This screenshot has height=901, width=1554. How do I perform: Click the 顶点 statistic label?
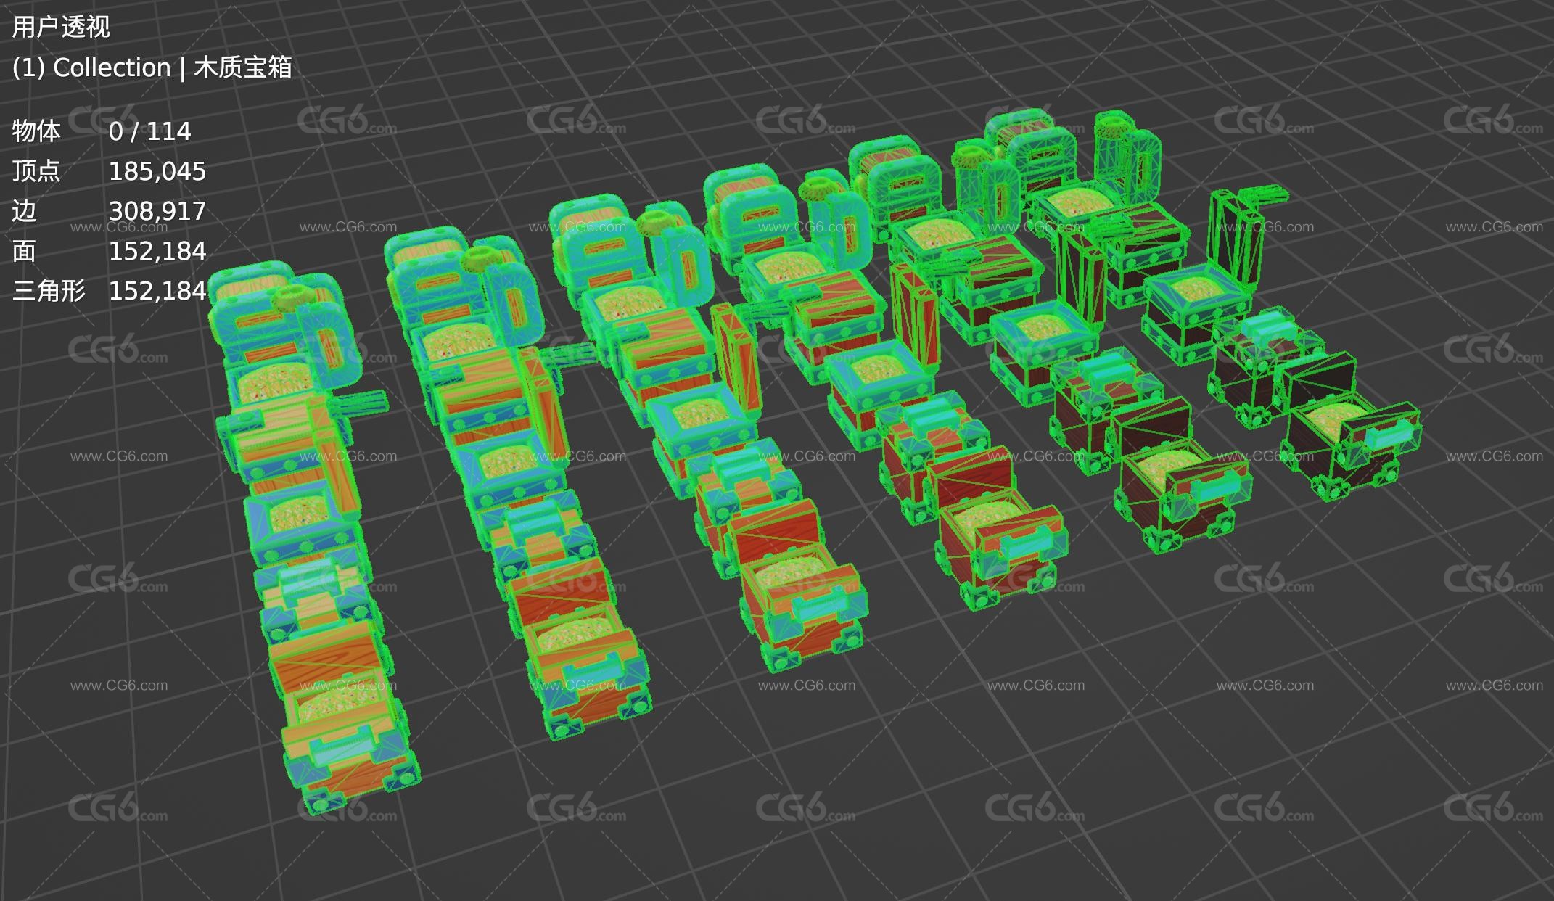point(36,171)
